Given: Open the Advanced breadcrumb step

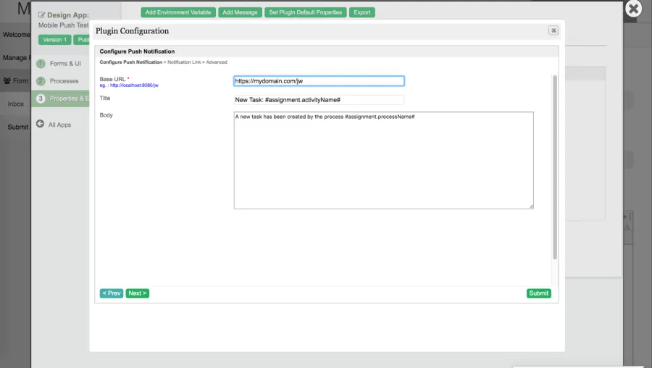Looking at the screenshot, I should click(x=217, y=62).
